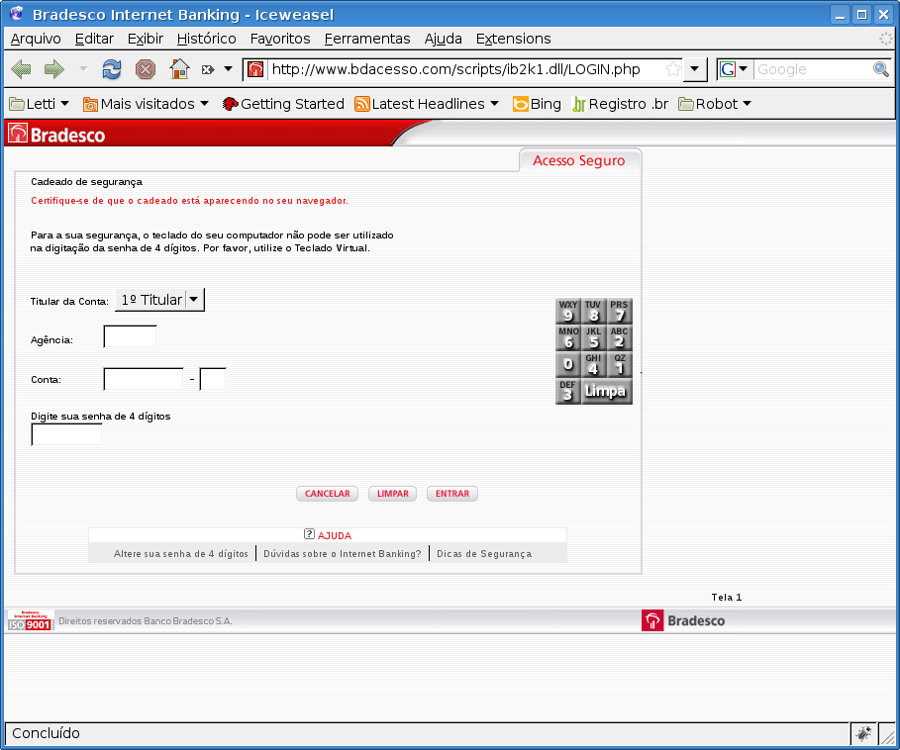Go to the Home page
Image resolution: width=900 pixels, height=750 pixels.
tap(179, 69)
